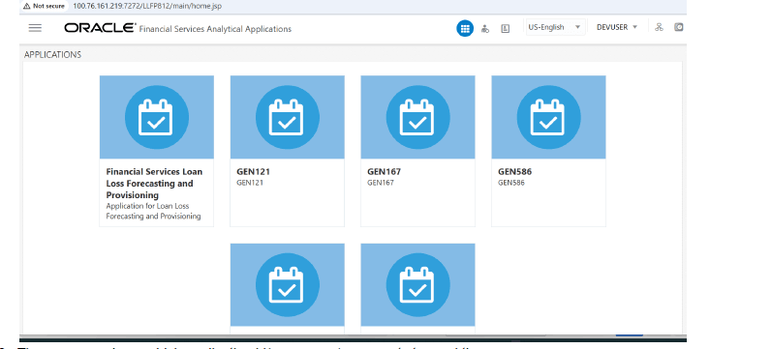Click the last icon at header right edge
Image resolution: width=772 pixels, height=349 pixels.
coord(678,27)
